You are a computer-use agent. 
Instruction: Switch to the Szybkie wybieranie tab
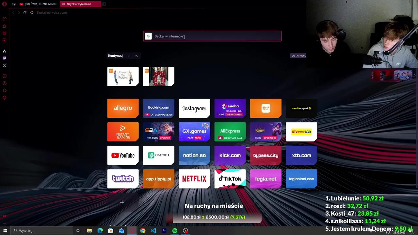pos(80,4)
